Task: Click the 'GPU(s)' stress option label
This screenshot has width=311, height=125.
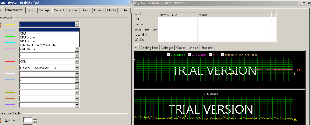Action: (x=139, y=40)
